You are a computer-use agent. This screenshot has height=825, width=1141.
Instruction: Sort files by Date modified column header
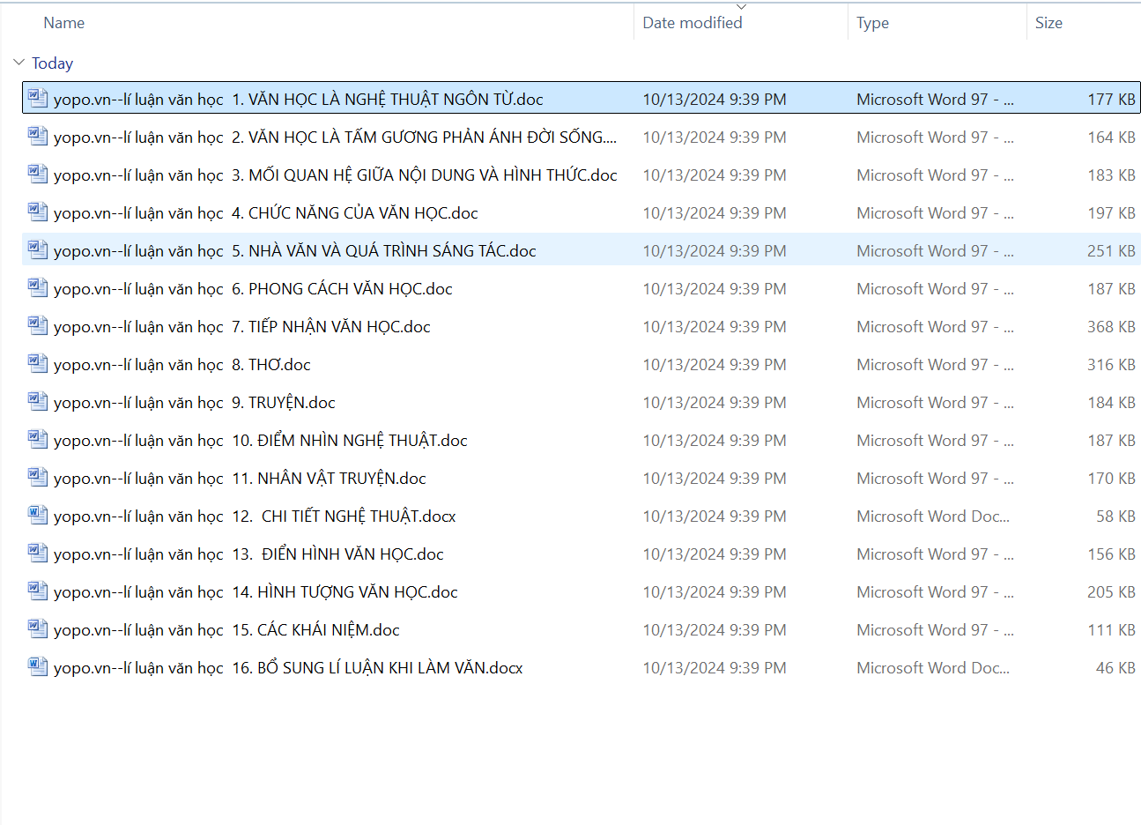pos(693,23)
